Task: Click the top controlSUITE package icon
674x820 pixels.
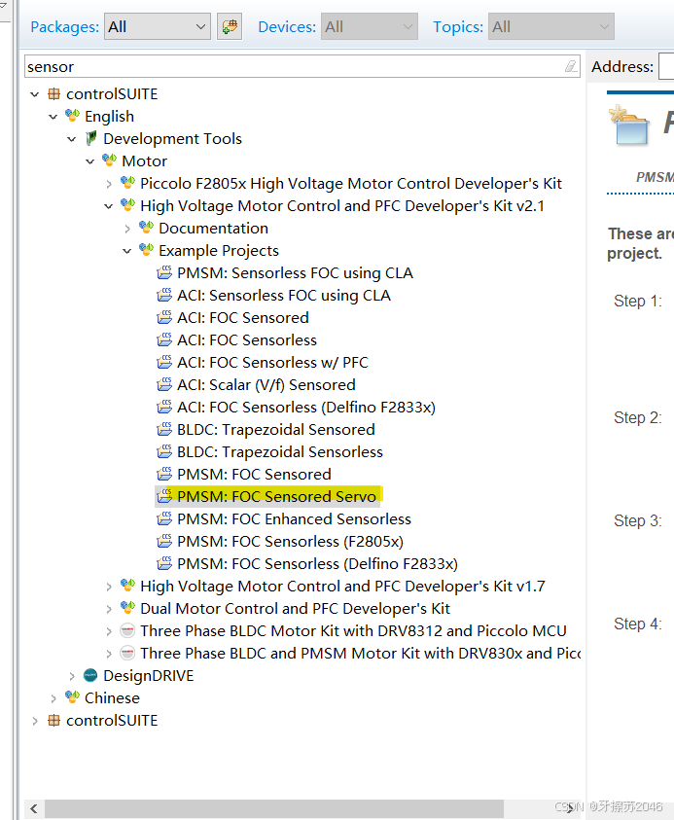Action: 53,93
